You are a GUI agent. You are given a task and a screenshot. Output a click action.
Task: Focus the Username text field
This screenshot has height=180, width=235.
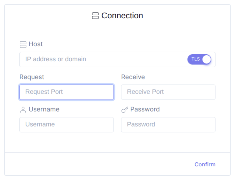67,124
